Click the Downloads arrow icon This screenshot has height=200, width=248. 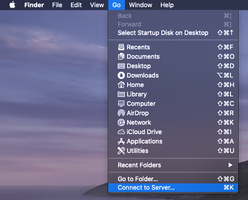pyautogui.click(x=121, y=75)
